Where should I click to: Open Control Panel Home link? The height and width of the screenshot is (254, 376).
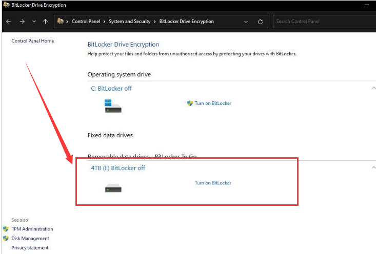33,41
